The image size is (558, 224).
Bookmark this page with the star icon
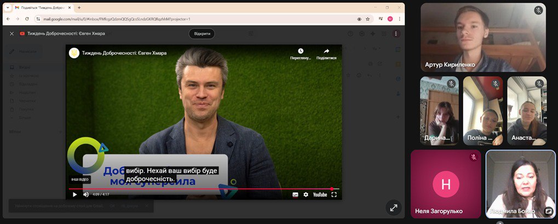(368, 19)
